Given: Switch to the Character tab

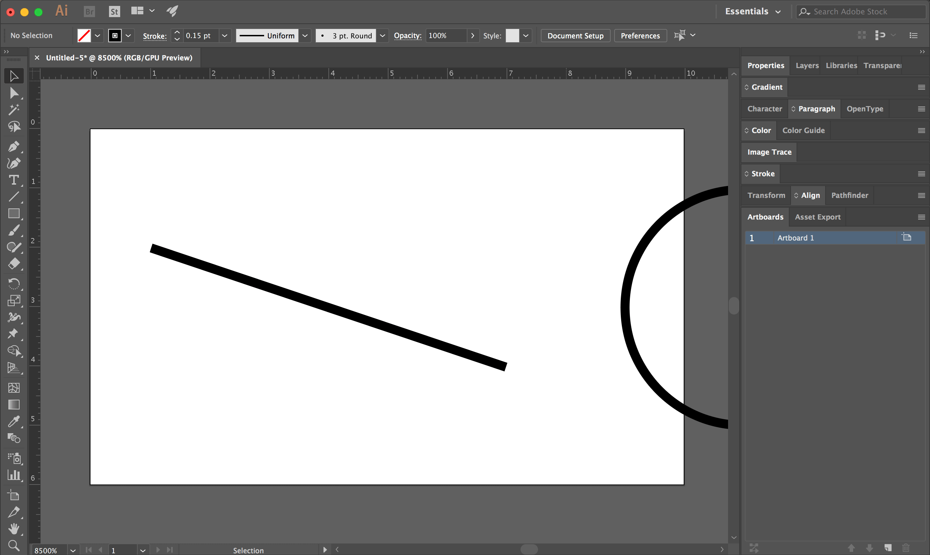Looking at the screenshot, I should click(x=765, y=109).
